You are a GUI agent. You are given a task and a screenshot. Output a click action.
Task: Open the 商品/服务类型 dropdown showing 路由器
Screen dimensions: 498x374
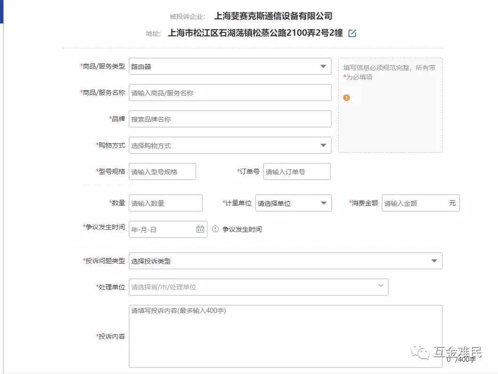pos(230,66)
